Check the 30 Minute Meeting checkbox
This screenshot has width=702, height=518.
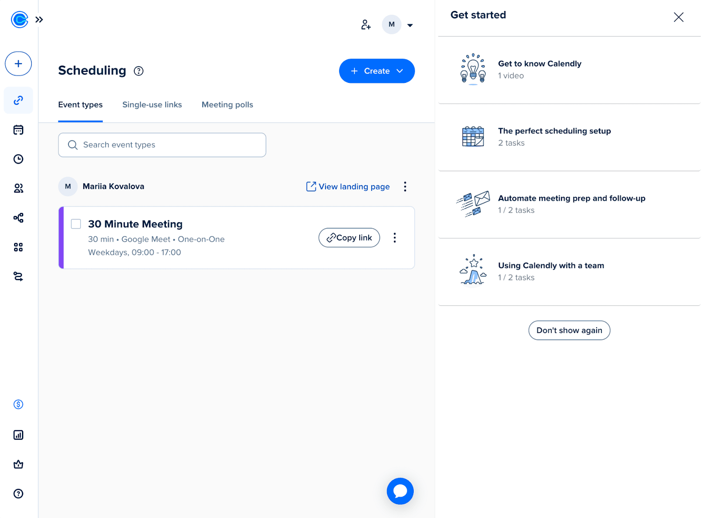(x=76, y=224)
